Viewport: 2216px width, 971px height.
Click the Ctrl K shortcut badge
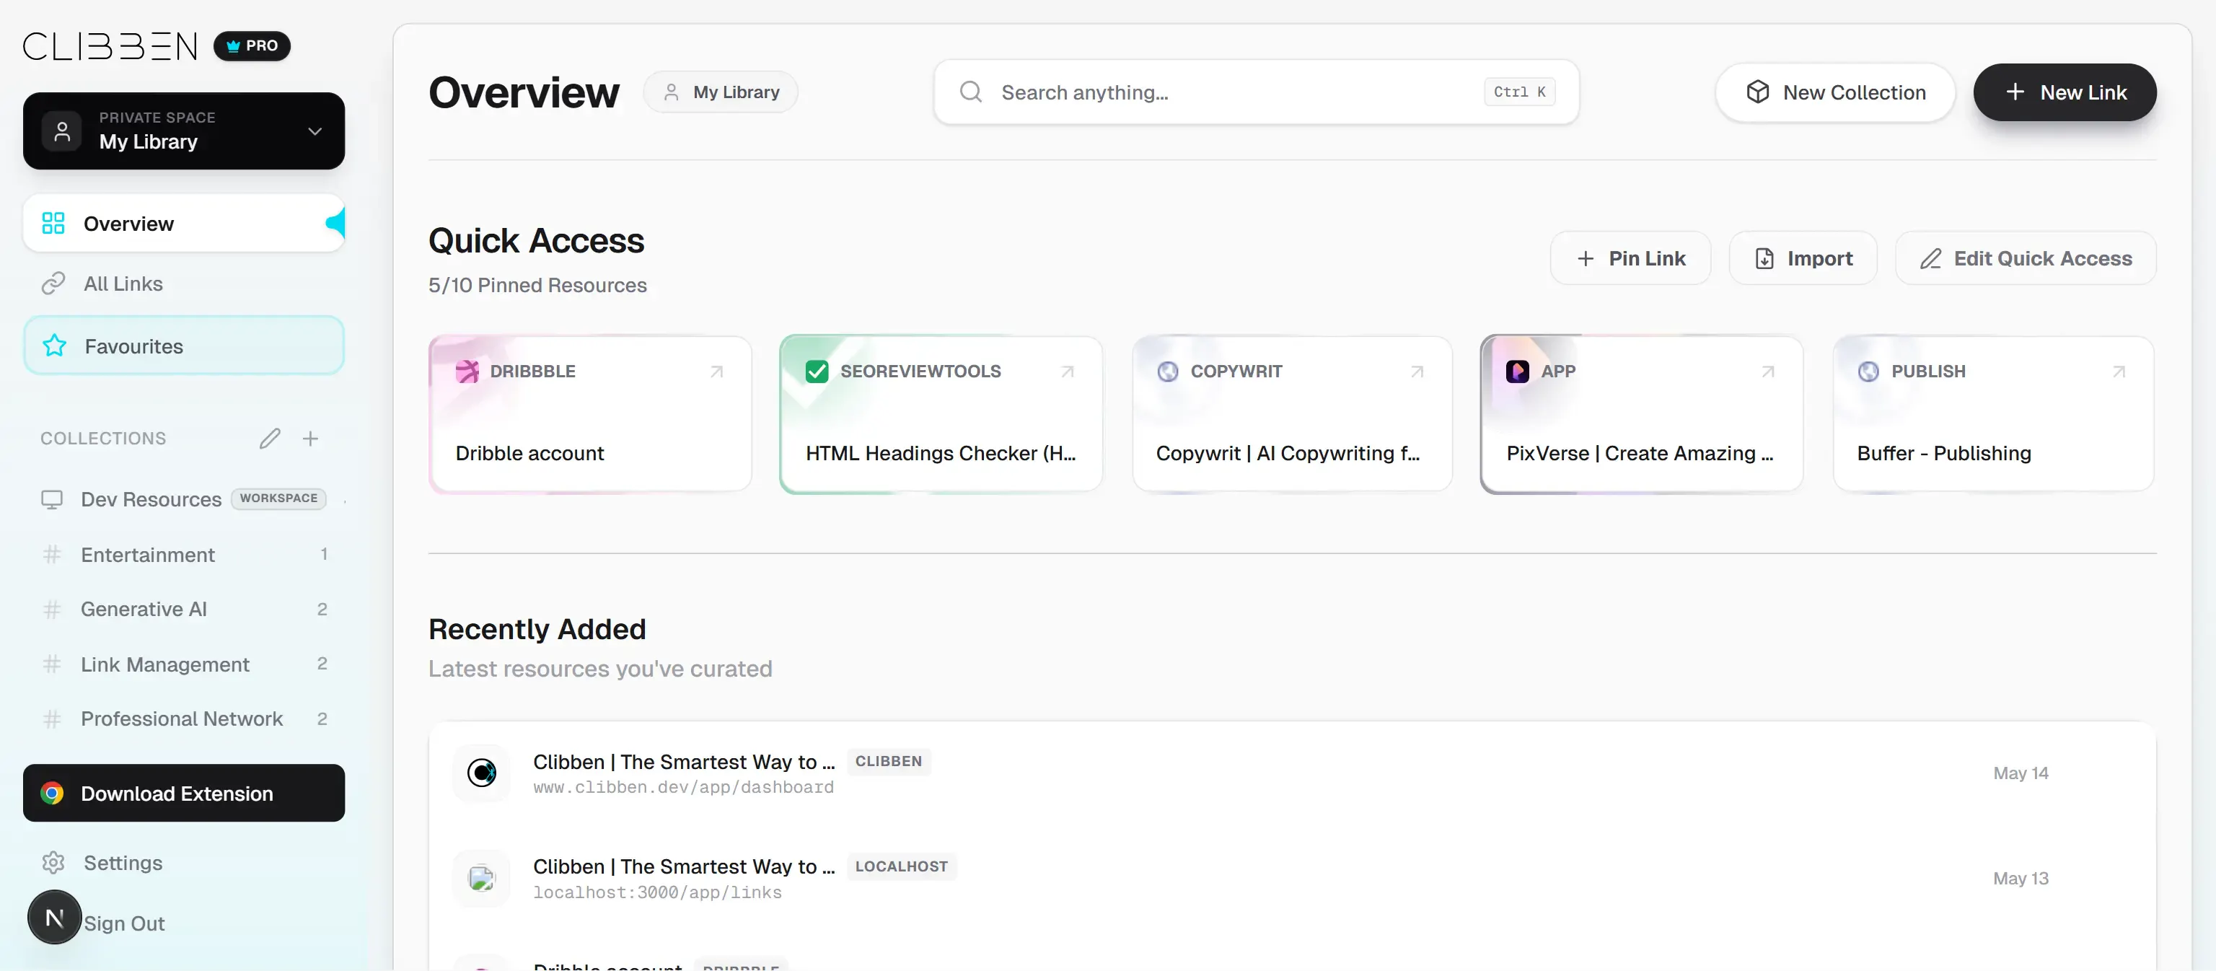(x=1519, y=92)
